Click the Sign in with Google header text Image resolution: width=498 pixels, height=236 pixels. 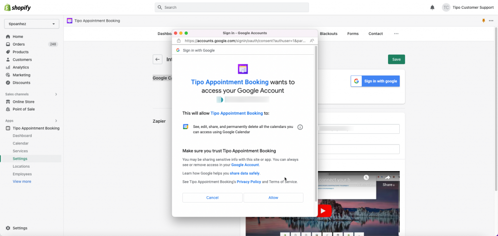coord(199,50)
